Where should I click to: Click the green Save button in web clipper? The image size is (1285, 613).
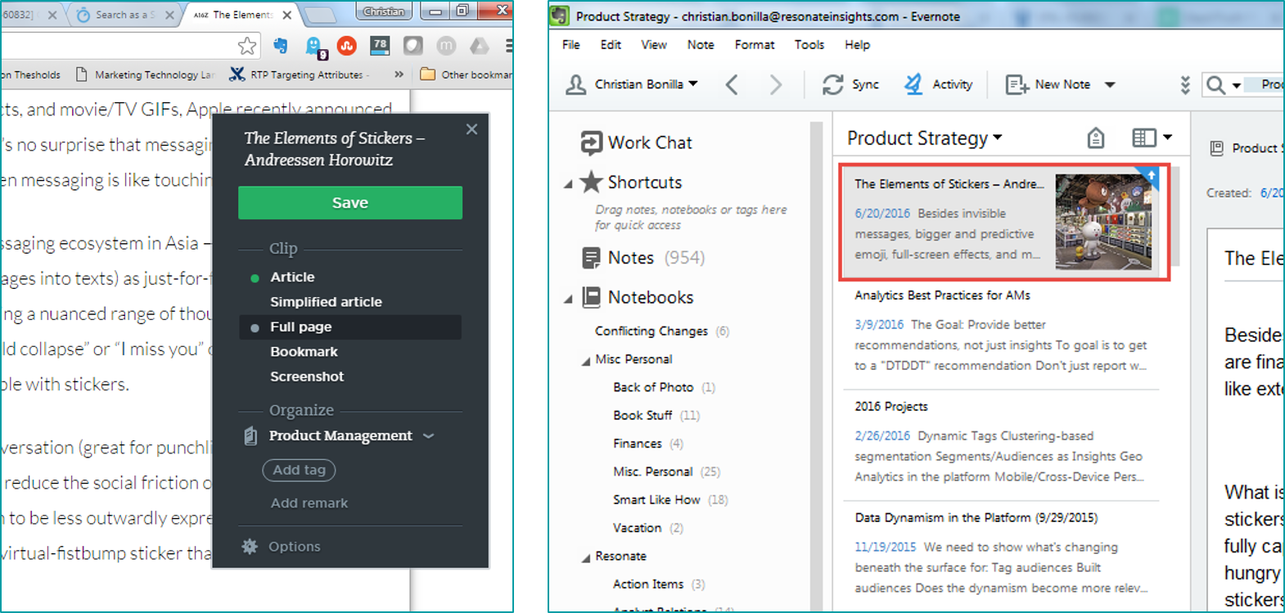click(x=349, y=203)
